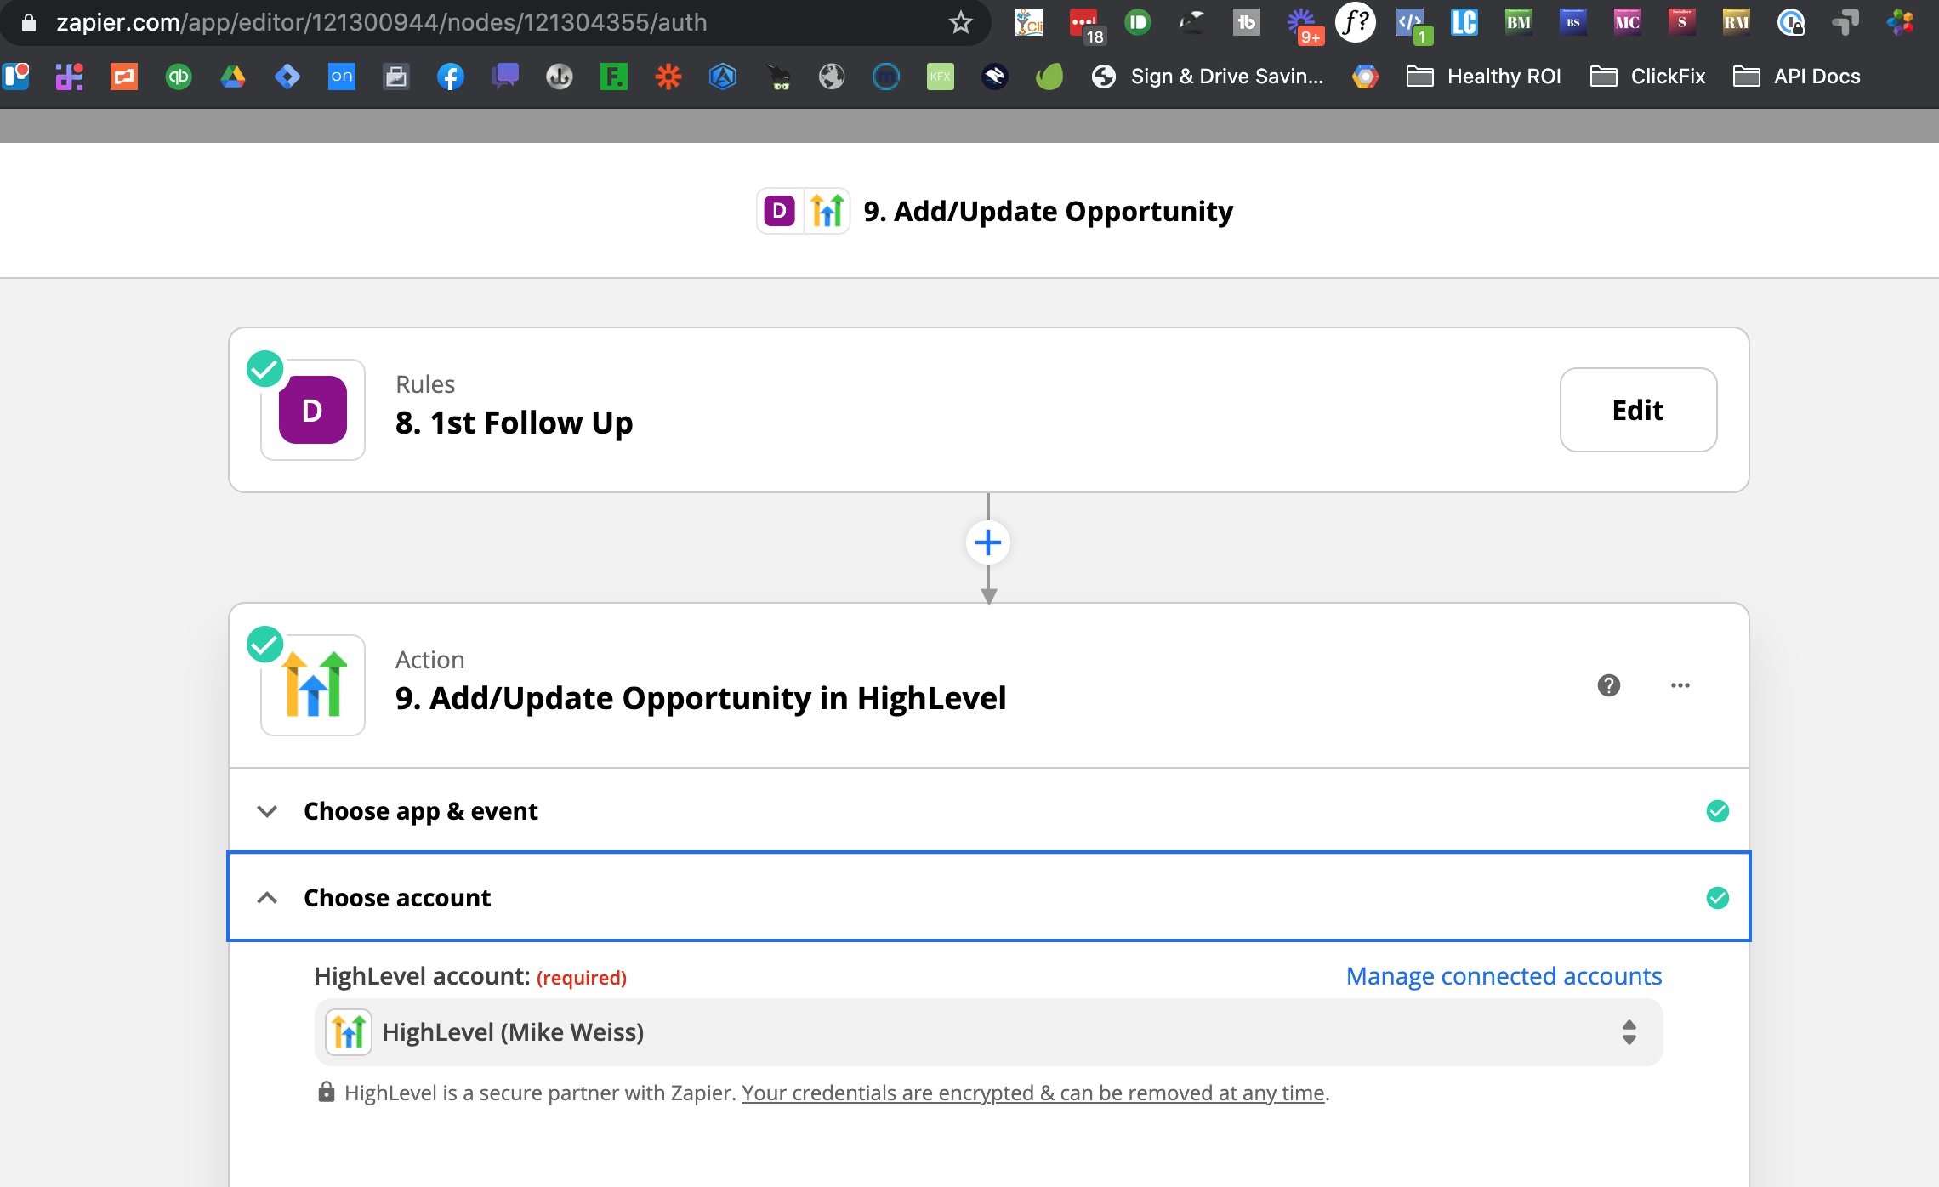Image resolution: width=1939 pixels, height=1187 pixels.
Task: Click the purple D icon on Rules step
Action: 313,410
